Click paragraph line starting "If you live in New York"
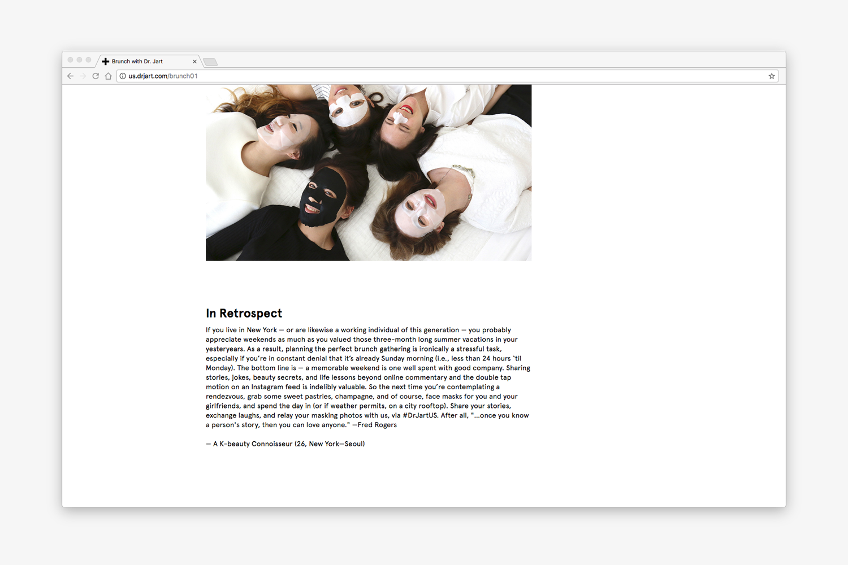The image size is (848, 565). click(x=358, y=330)
